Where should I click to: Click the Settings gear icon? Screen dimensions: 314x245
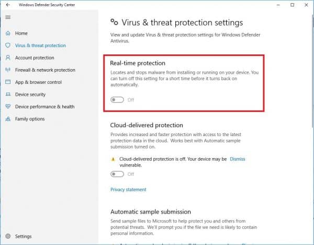(x=8, y=237)
